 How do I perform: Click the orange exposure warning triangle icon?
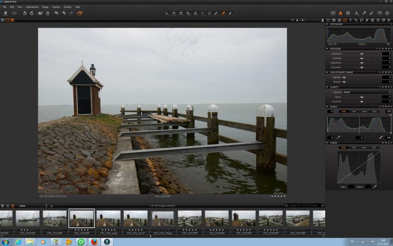tap(340, 13)
